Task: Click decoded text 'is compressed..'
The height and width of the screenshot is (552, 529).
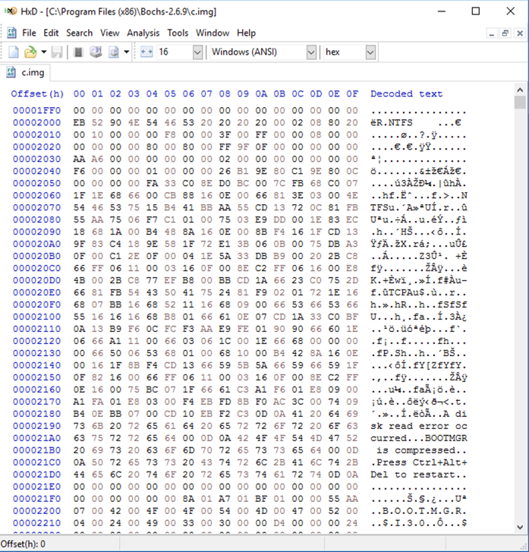Action: pos(421,450)
